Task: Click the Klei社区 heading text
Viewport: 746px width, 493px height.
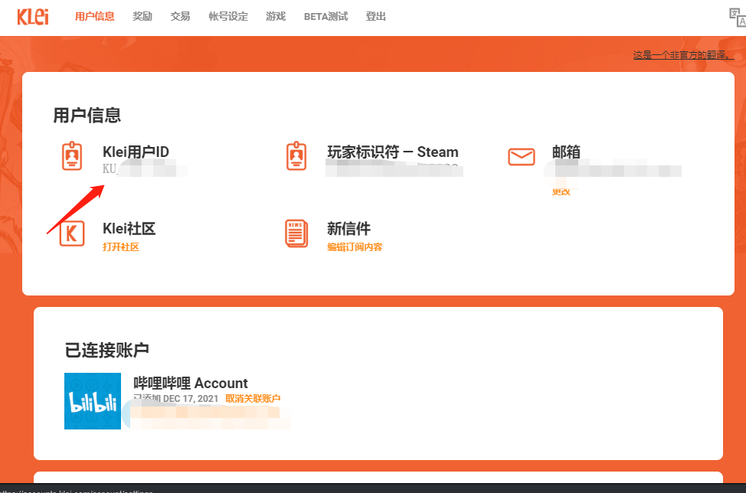Action: click(129, 228)
